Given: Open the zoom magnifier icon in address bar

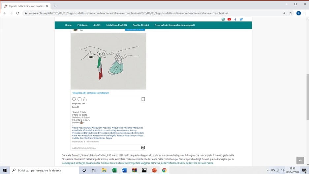Looking at the screenshot, I should click(x=284, y=13).
